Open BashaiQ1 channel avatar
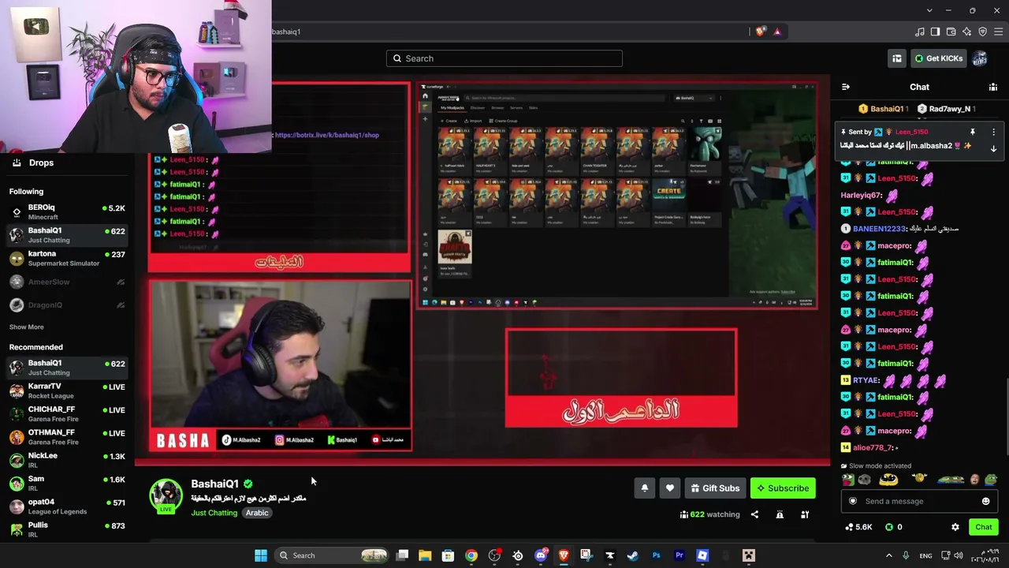 pos(166,495)
